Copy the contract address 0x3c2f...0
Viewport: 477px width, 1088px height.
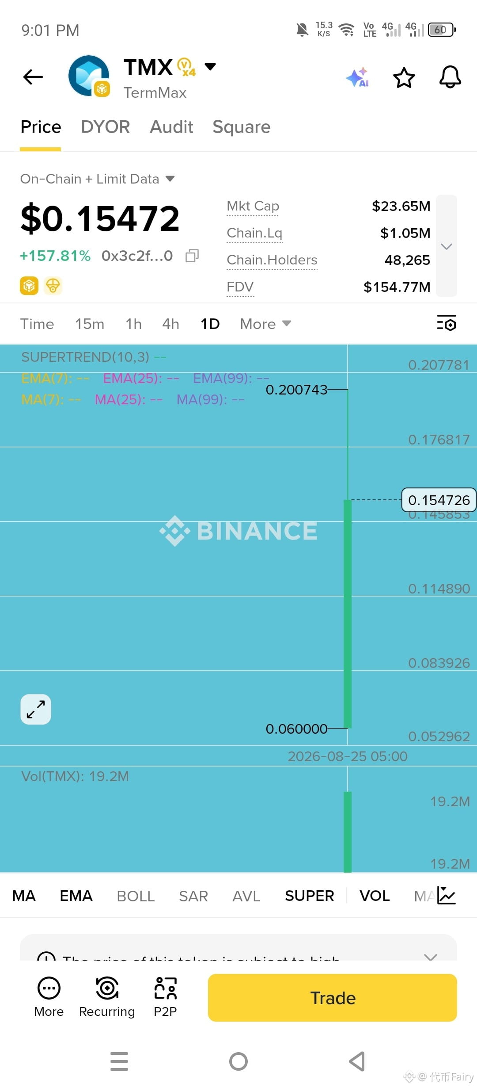tap(192, 256)
